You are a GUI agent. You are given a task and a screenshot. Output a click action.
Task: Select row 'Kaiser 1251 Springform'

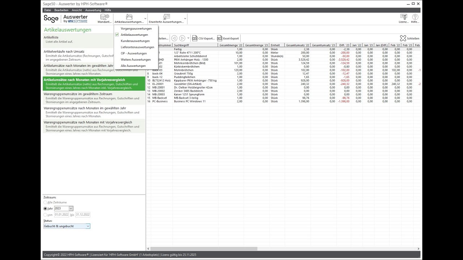coord(283,94)
